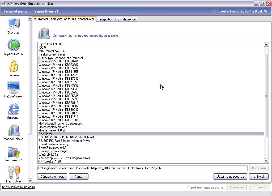
Task: Select Windows XP-Hotfix - KB890047
Action: pos(151,110)
